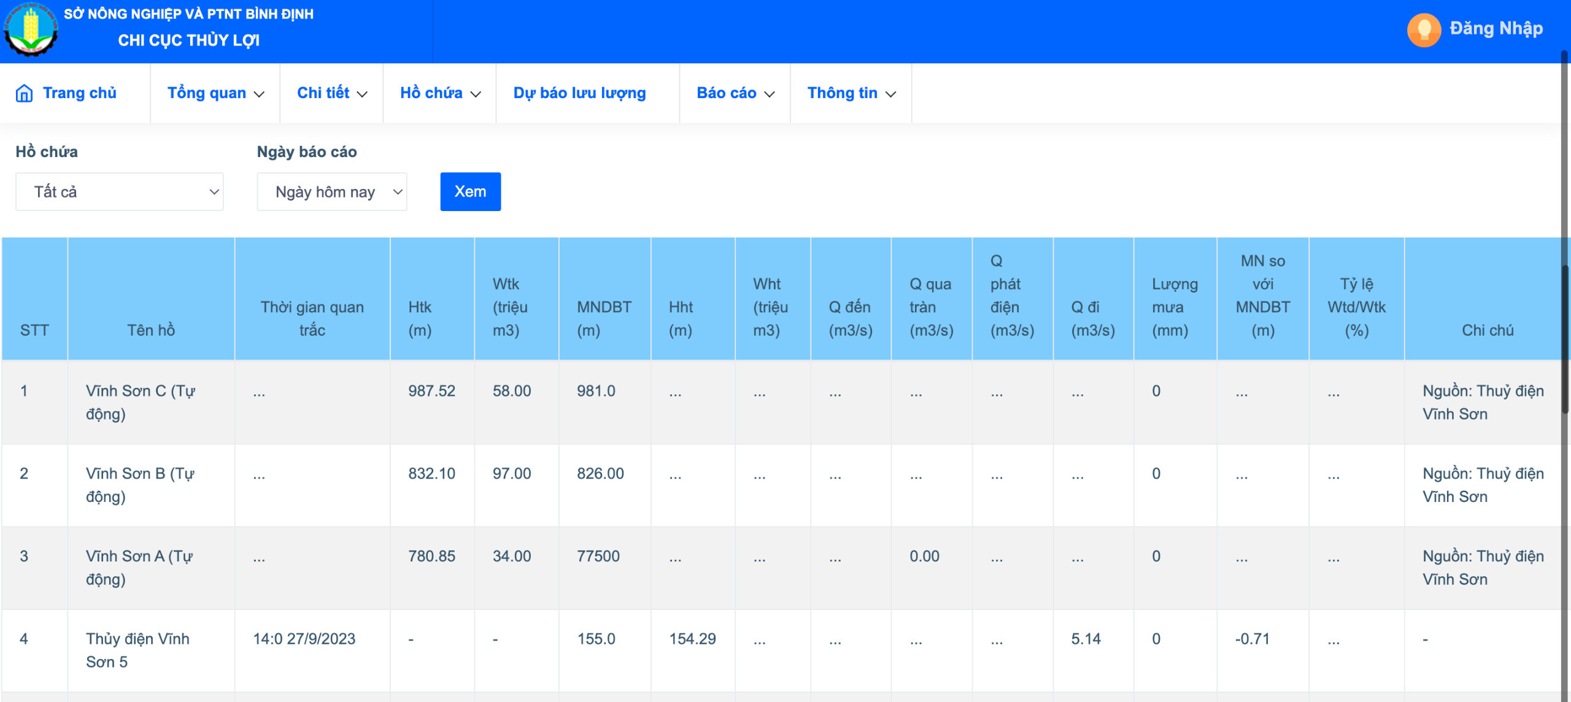This screenshot has width=1571, height=702.
Task: Open the Hồ chứa 'Tất cả' dropdown
Action: tap(120, 192)
